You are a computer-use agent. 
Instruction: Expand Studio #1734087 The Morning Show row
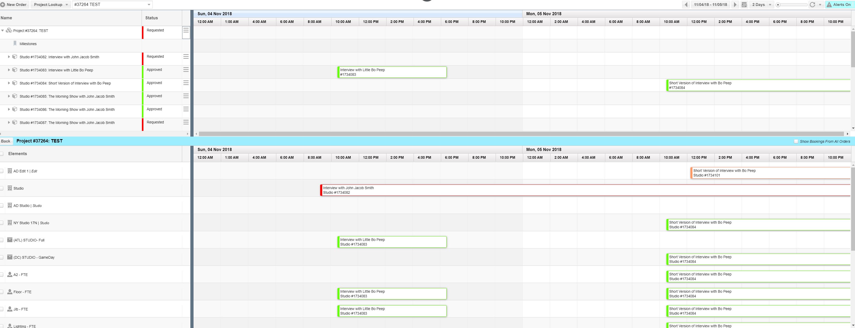9,122
